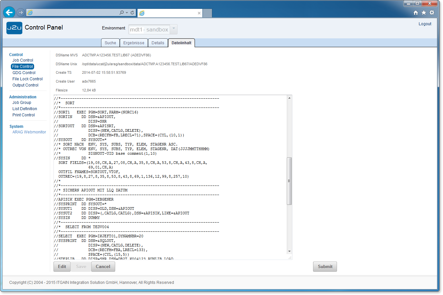Click the search magnifier in address bar

pyautogui.click(x=122, y=12)
